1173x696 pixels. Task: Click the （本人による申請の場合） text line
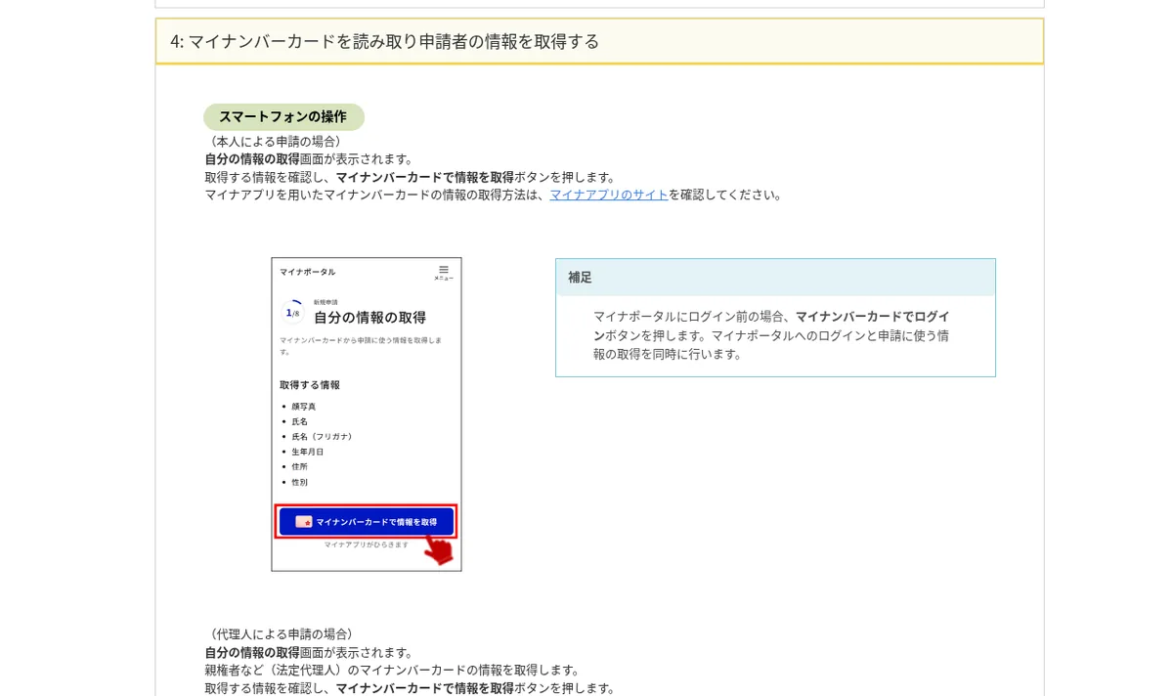[276, 142]
